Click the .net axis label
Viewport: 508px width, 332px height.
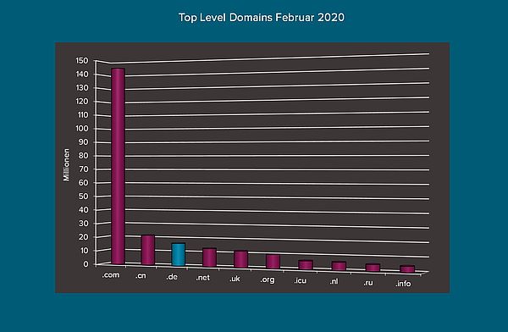pos(203,278)
